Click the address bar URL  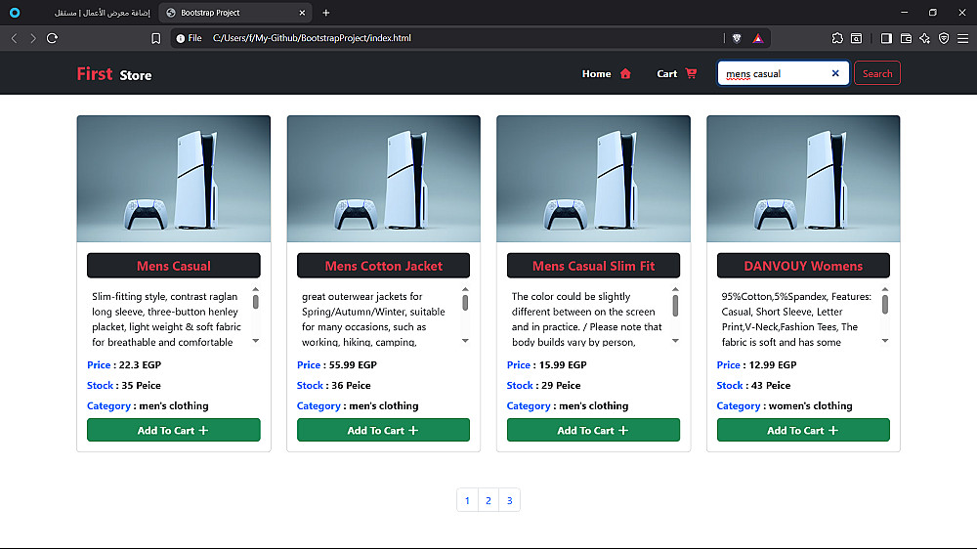(x=312, y=38)
